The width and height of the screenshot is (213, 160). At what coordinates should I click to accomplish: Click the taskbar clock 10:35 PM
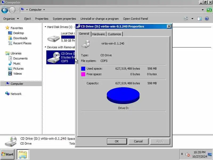pyautogui.click(x=199, y=152)
